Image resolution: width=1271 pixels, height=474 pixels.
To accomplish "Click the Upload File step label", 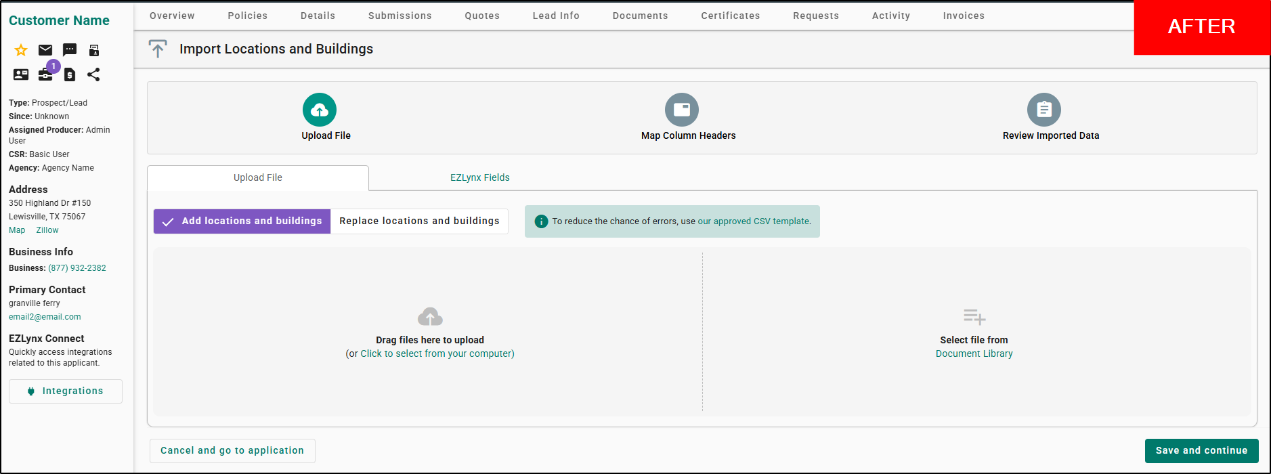I will click(326, 135).
